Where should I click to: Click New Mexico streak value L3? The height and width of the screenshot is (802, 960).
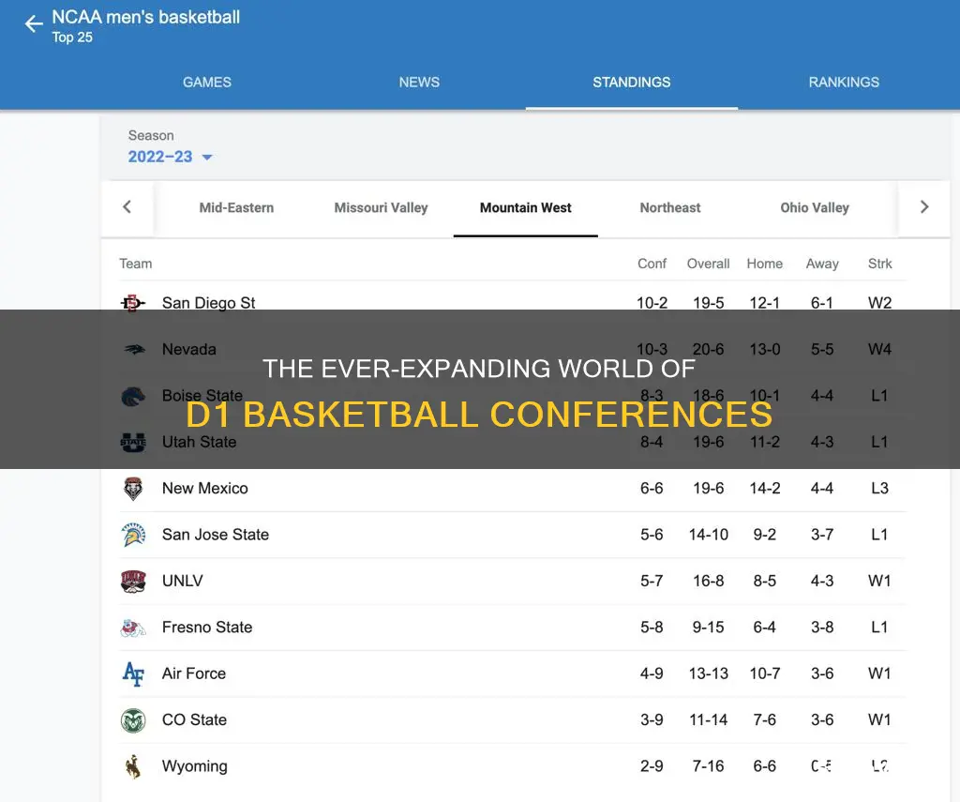tap(879, 489)
